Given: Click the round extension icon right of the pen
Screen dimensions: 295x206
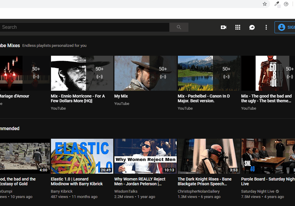Looking at the screenshot, I should point(286,4).
